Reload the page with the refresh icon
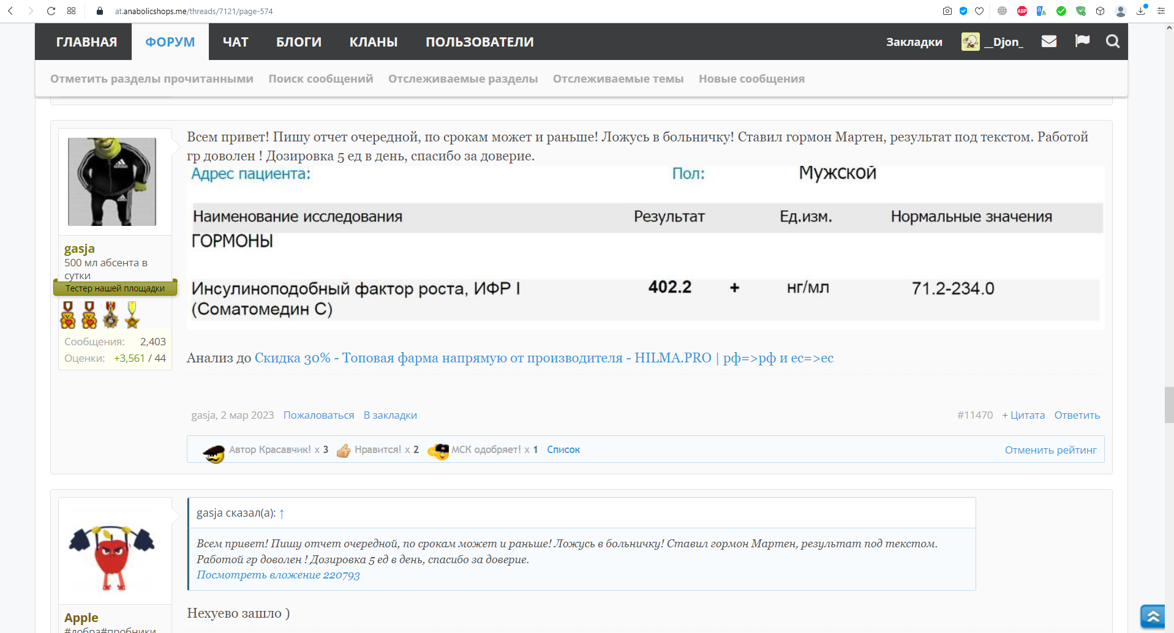The width and height of the screenshot is (1174, 633). [51, 11]
